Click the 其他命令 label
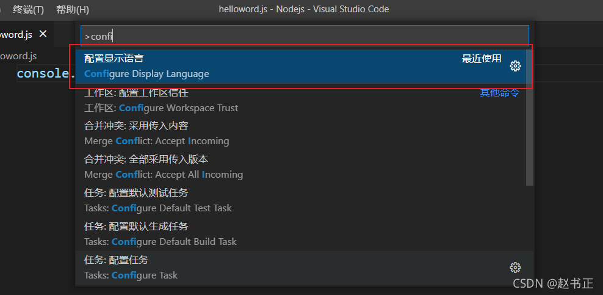This screenshot has height=295, width=603. coord(499,93)
